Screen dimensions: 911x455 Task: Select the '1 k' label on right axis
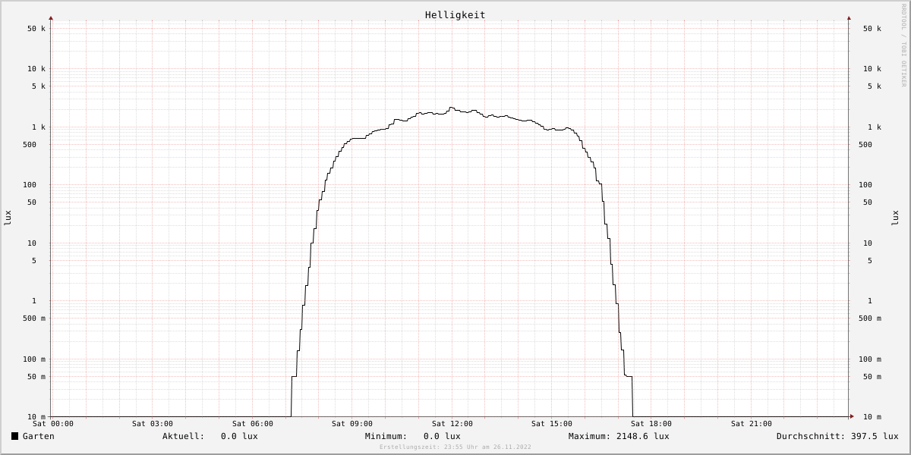pyautogui.click(x=875, y=127)
